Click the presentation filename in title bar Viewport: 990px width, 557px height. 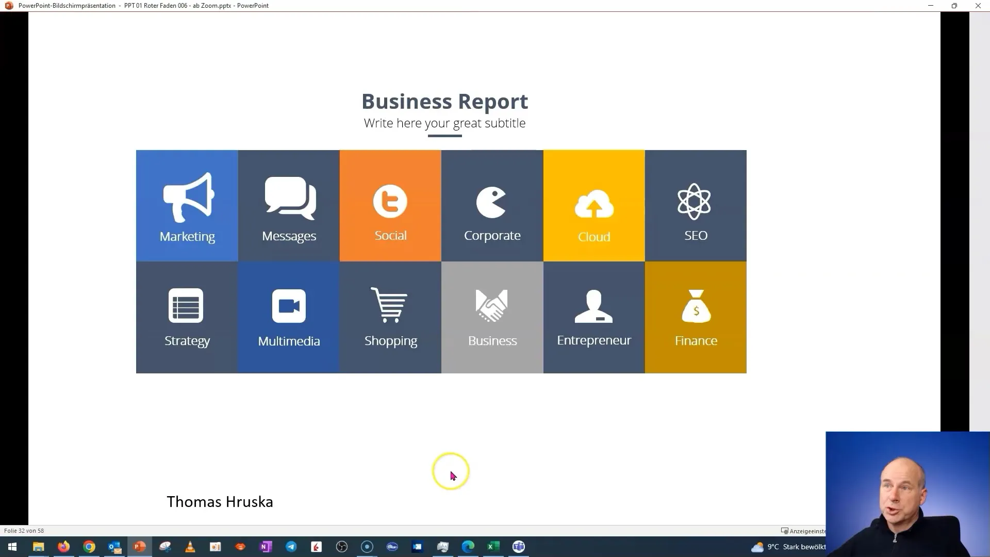tap(183, 6)
